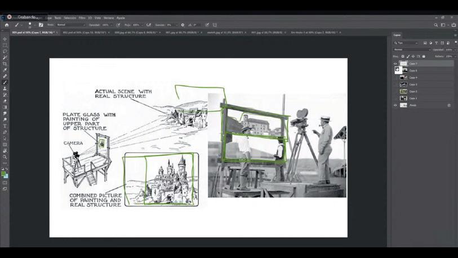Open the Layers panel menu icon
This screenshot has width=458, height=258.
[x=455, y=35]
